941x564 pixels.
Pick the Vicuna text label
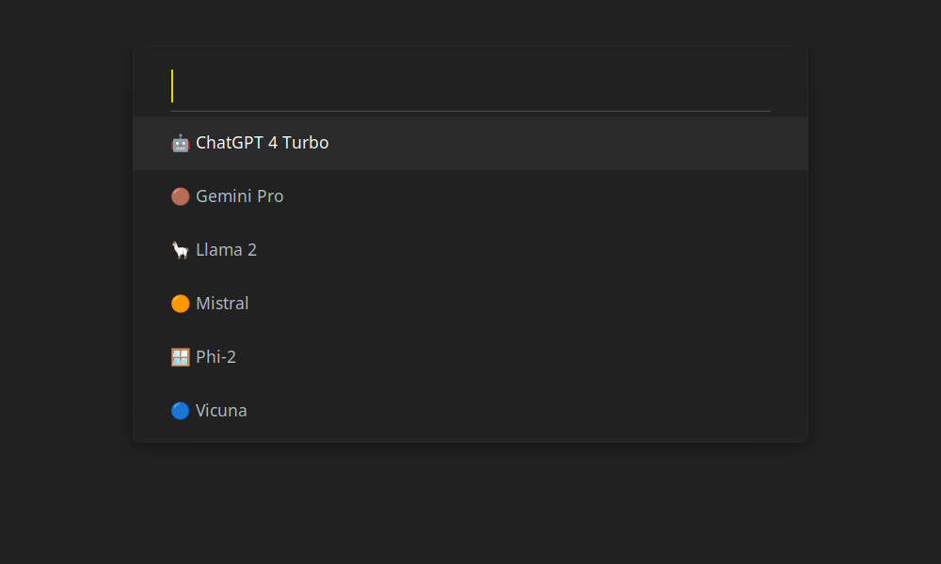221,411
